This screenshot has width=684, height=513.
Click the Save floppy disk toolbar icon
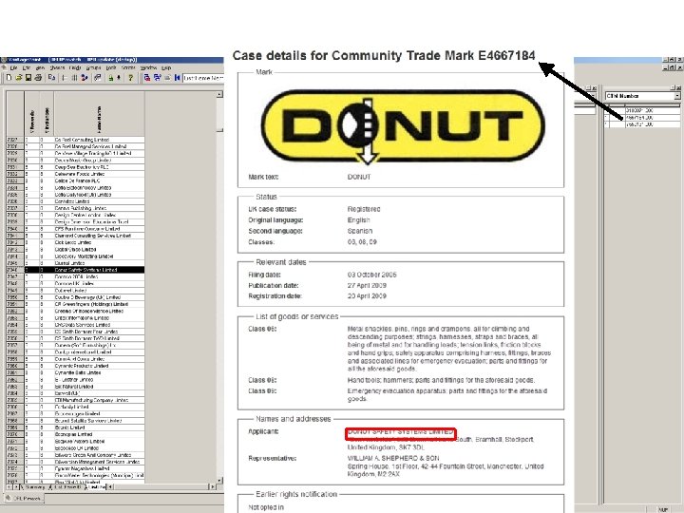(x=28, y=78)
